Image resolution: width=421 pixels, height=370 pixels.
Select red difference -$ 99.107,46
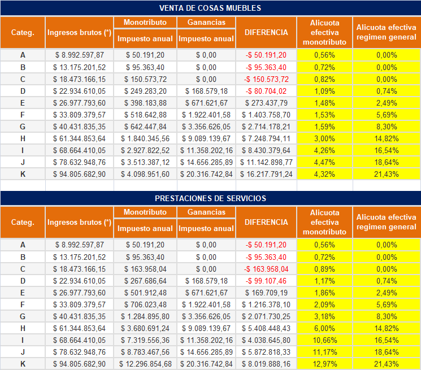click(266, 281)
